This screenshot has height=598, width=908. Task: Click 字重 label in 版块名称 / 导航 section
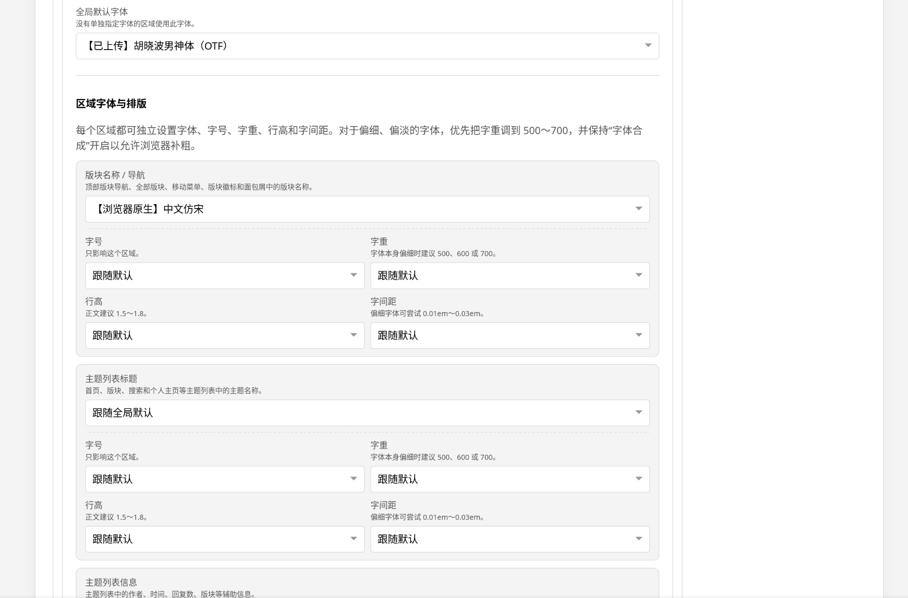point(379,241)
